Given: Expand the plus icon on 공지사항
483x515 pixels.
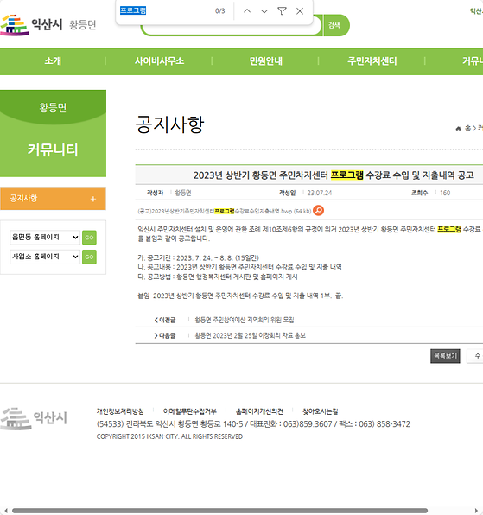Looking at the screenshot, I should coord(93,199).
